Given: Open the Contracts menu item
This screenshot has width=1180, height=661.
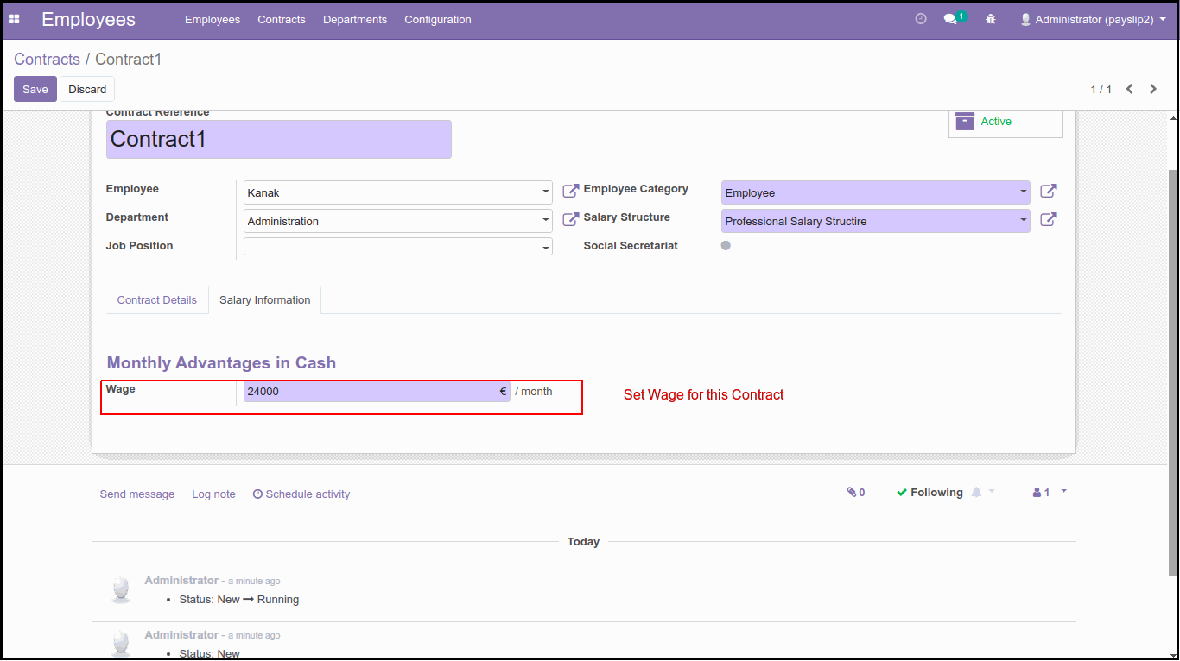Looking at the screenshot, I should coord(282,19).
